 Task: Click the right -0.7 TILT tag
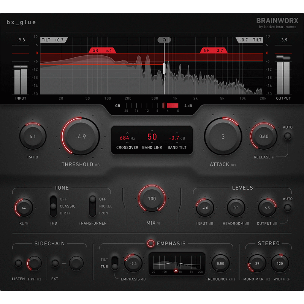click(250, 40)
